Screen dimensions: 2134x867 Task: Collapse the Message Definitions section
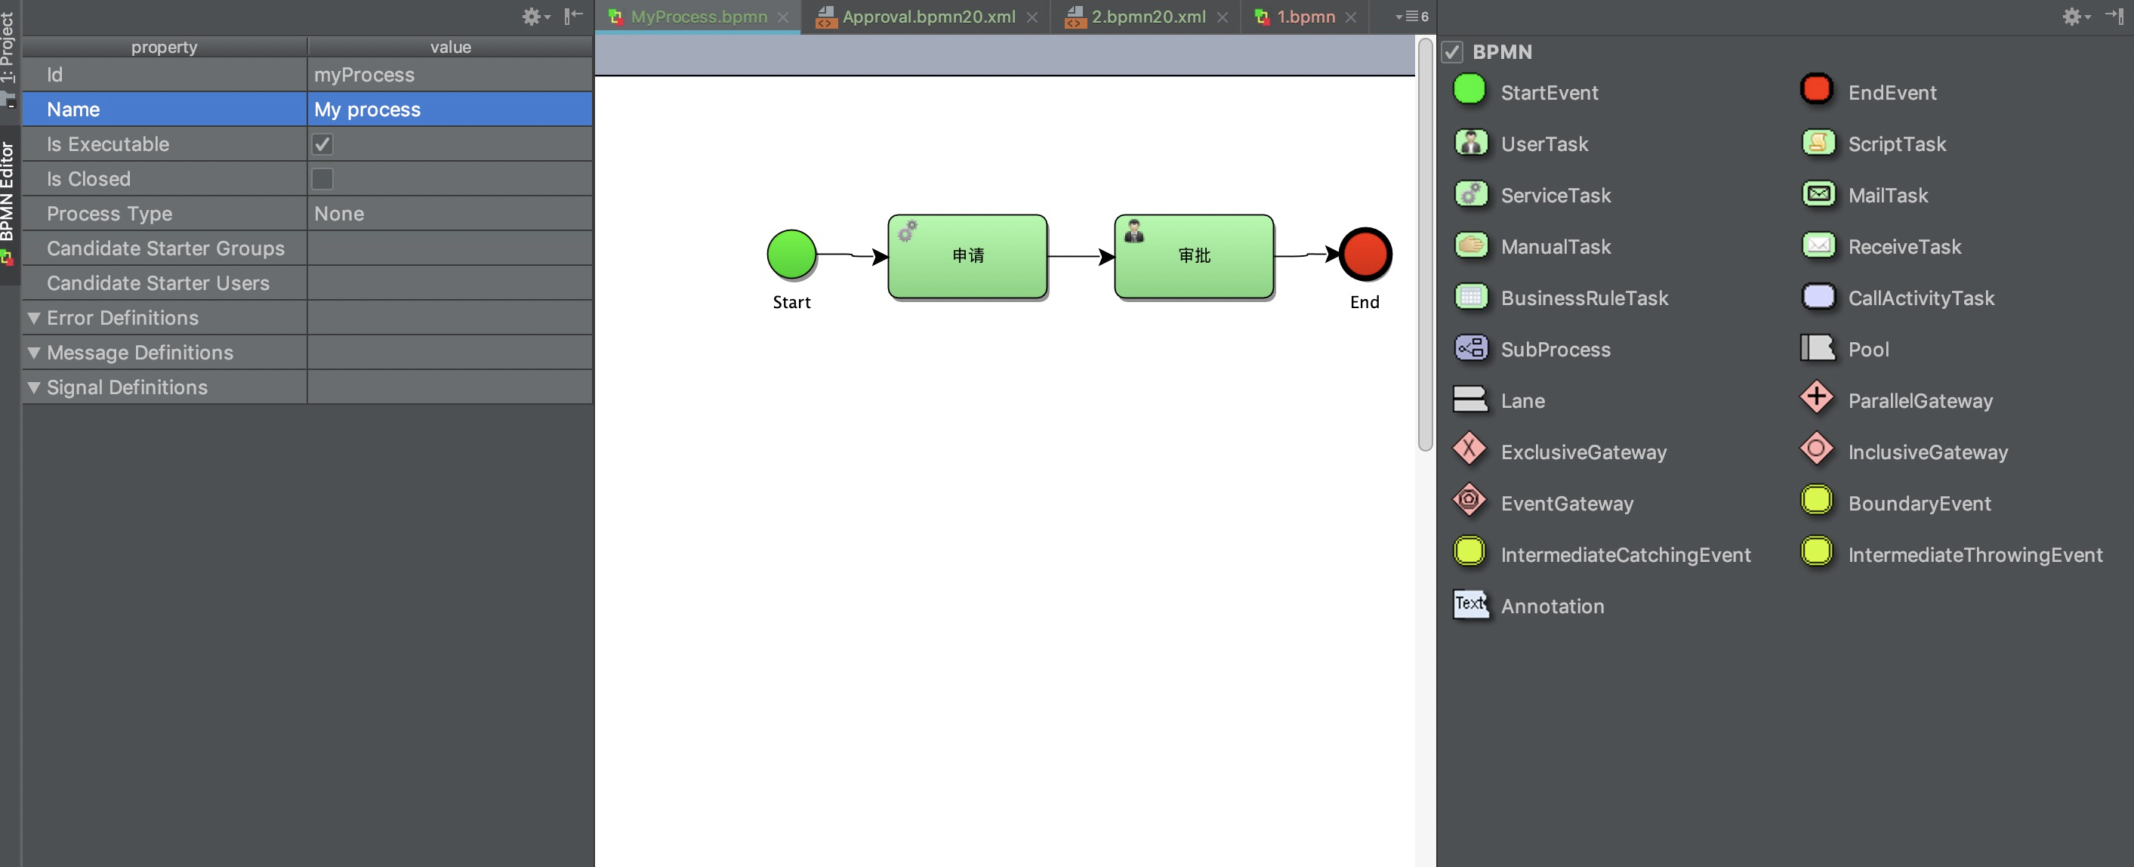(34, 352)
